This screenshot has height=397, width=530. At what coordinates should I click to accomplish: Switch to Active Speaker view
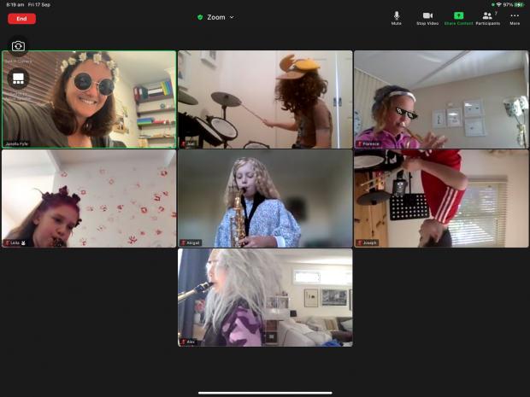point(18,79)
